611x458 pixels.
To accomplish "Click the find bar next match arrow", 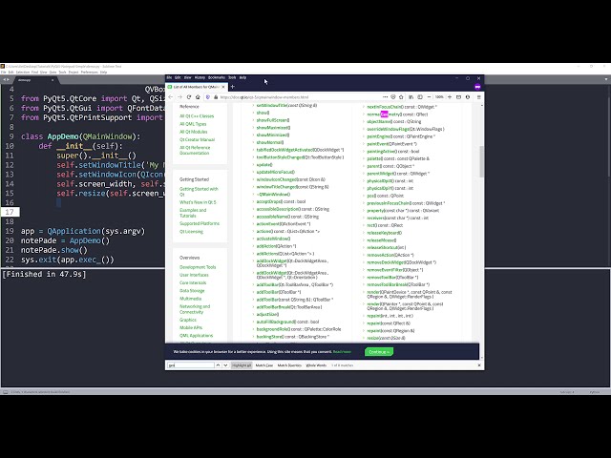I will click(225, 365).
